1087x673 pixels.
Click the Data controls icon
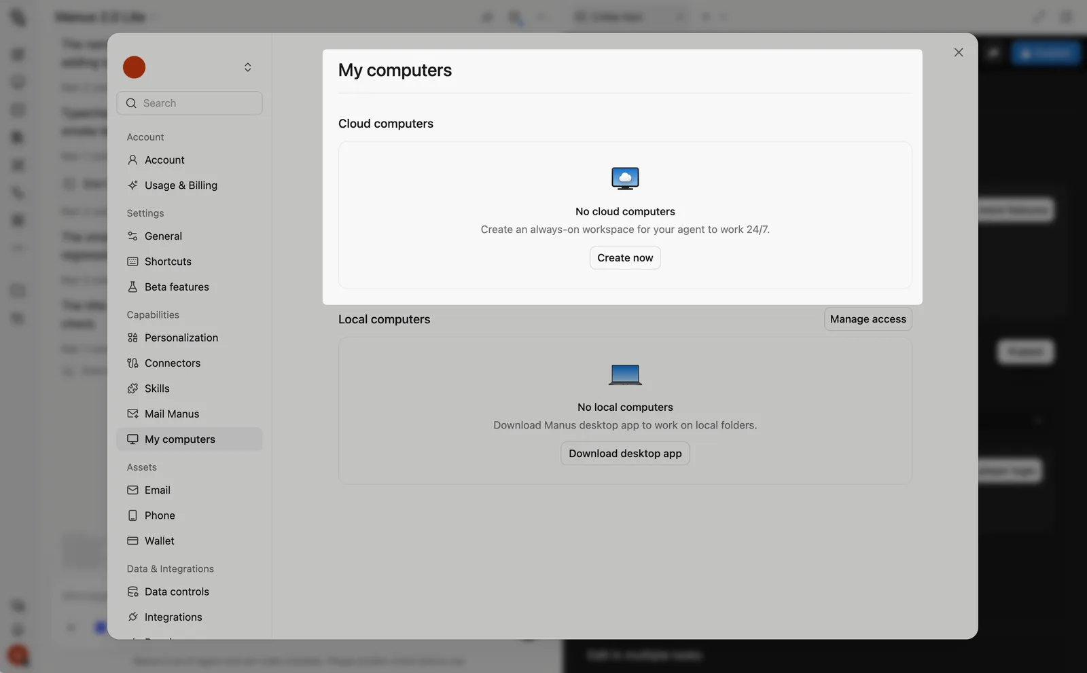pos(132,592)
